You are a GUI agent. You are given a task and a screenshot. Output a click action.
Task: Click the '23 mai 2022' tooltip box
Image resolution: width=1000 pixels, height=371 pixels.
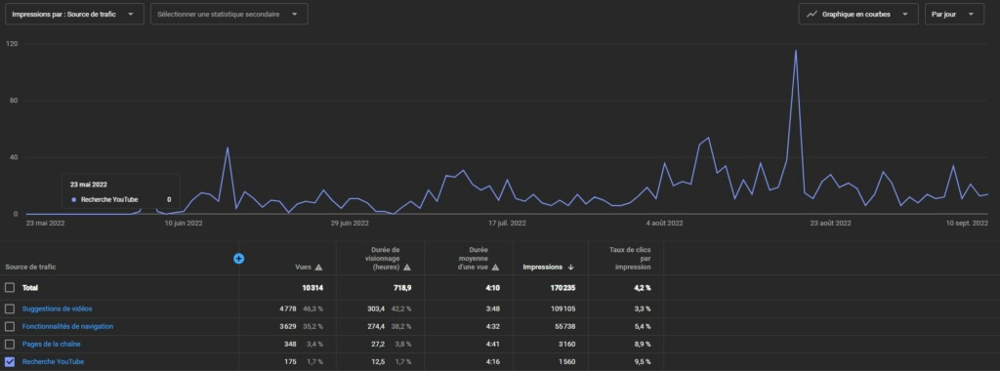[120, 191]
